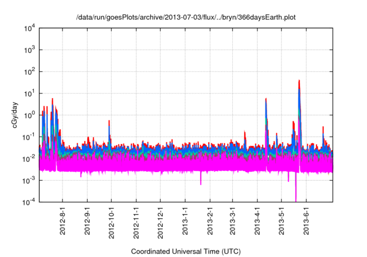
Task: Click the 10^-2 y-axis tick label
Action: 30,158
